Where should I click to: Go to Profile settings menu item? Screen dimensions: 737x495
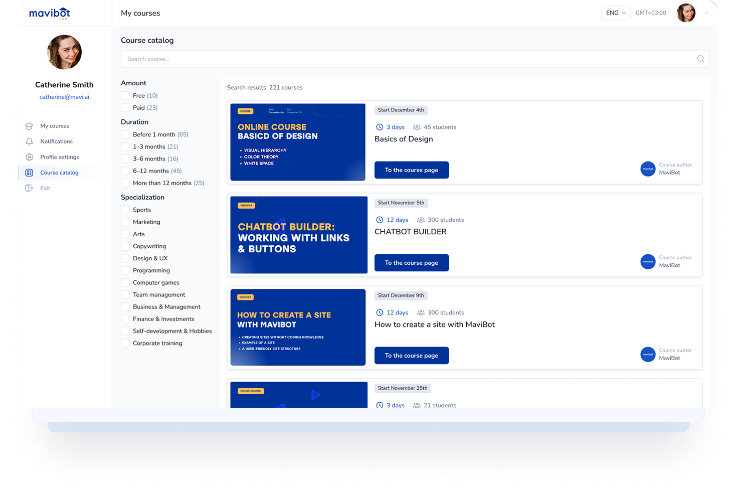(x=59, y=157)
